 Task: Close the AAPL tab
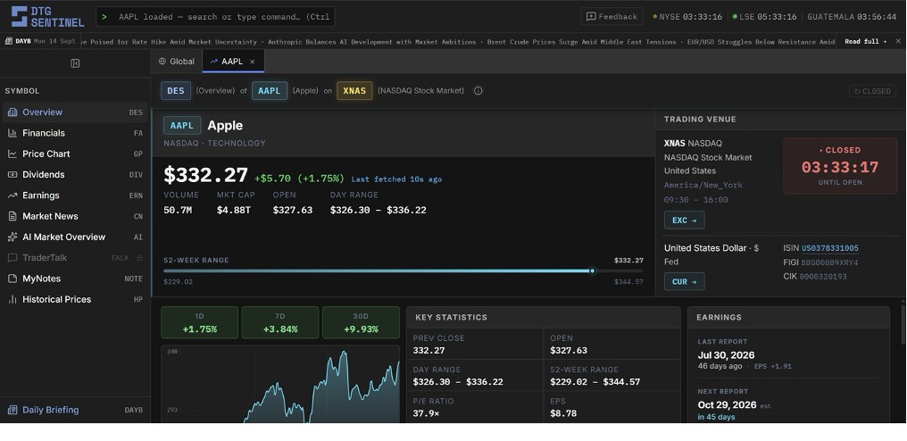253,62
